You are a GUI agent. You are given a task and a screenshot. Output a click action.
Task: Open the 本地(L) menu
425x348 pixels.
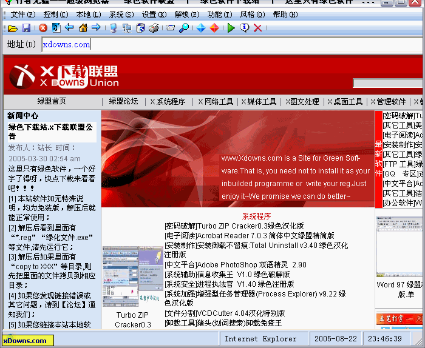point(89,15)
